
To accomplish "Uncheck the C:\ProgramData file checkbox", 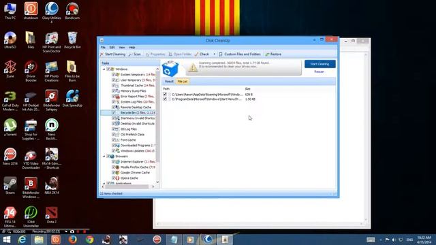I will coord(165,99).
